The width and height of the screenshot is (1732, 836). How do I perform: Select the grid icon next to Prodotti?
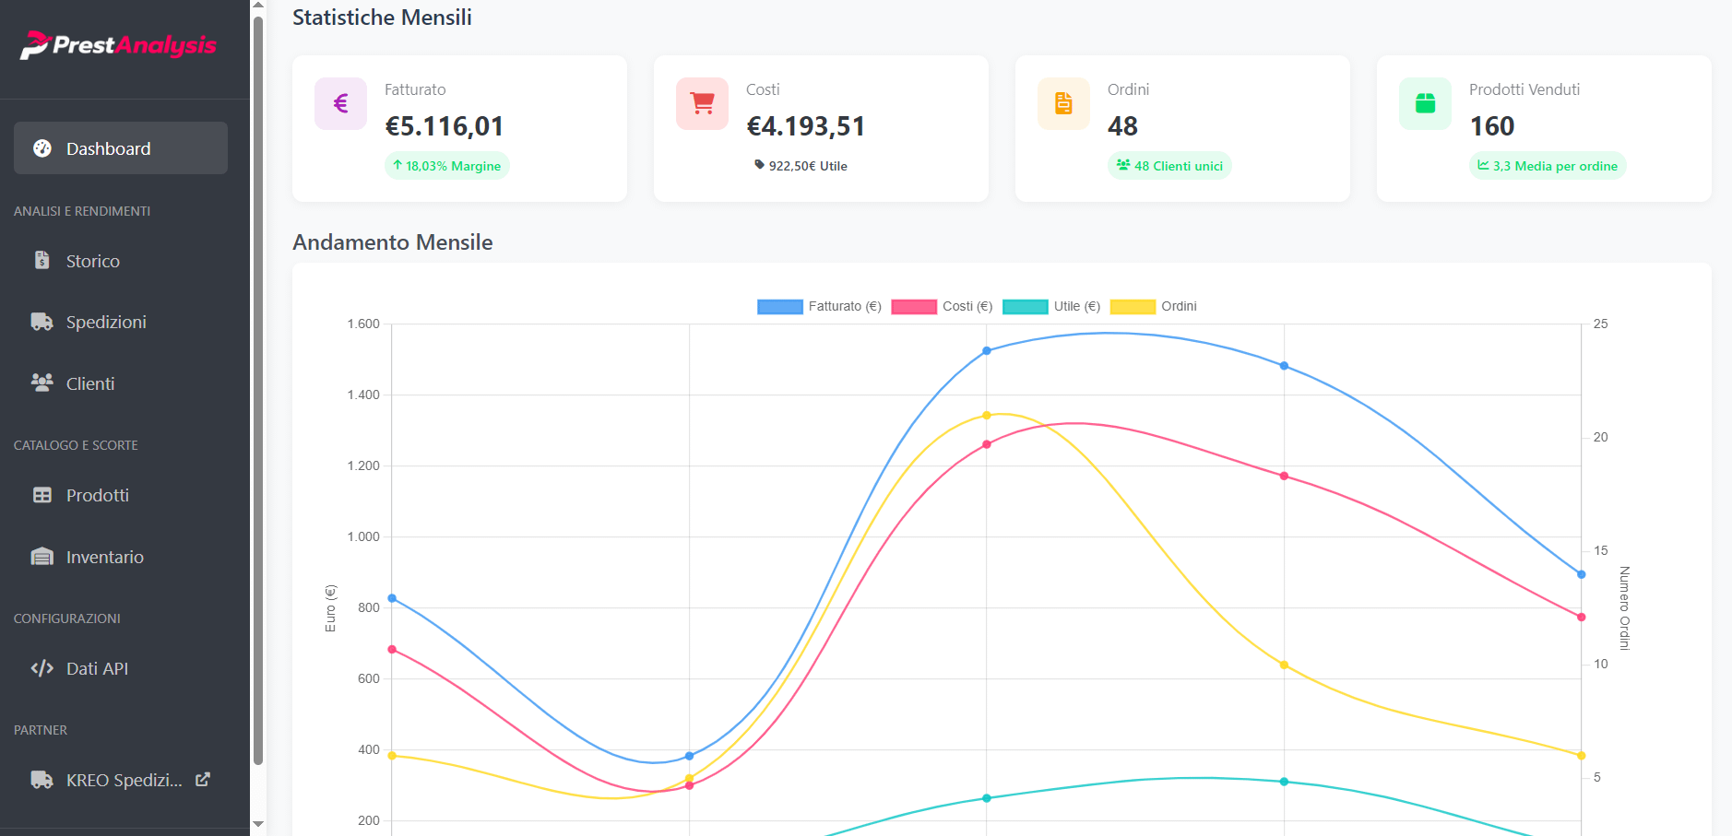42,495
